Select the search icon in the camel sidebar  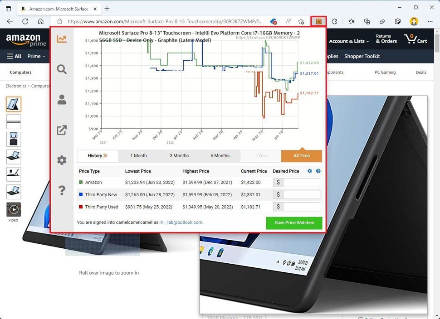(62, 69)
